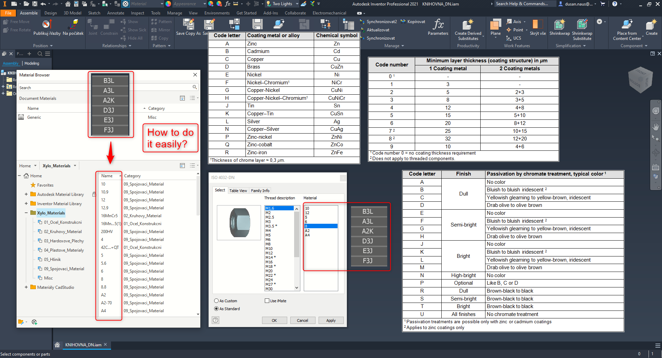Select the As Custom radio button
Viewport: 662px width, 358px height.
pyautogui.click(x=216, y=301)
